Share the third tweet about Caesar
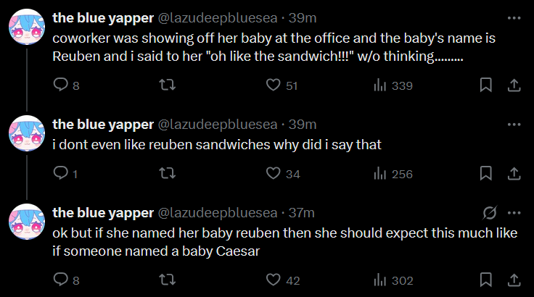The width and height of the screenshot is (534, 297). pos(514,281)
